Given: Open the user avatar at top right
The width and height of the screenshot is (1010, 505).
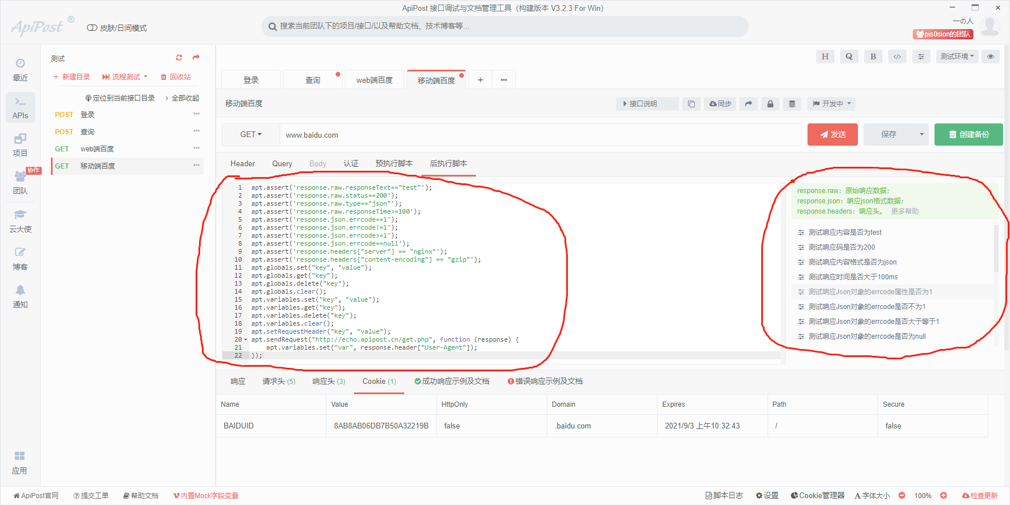Looking at the screenshot, I should (989, 26).
